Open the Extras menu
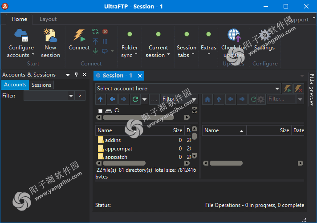The width and height of the screenshot is (317, 223). (208, 43)
